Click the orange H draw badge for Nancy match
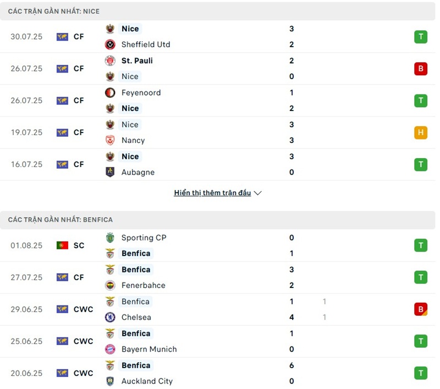440x389 pixels. pyautogui.click(x=421, y=132)
